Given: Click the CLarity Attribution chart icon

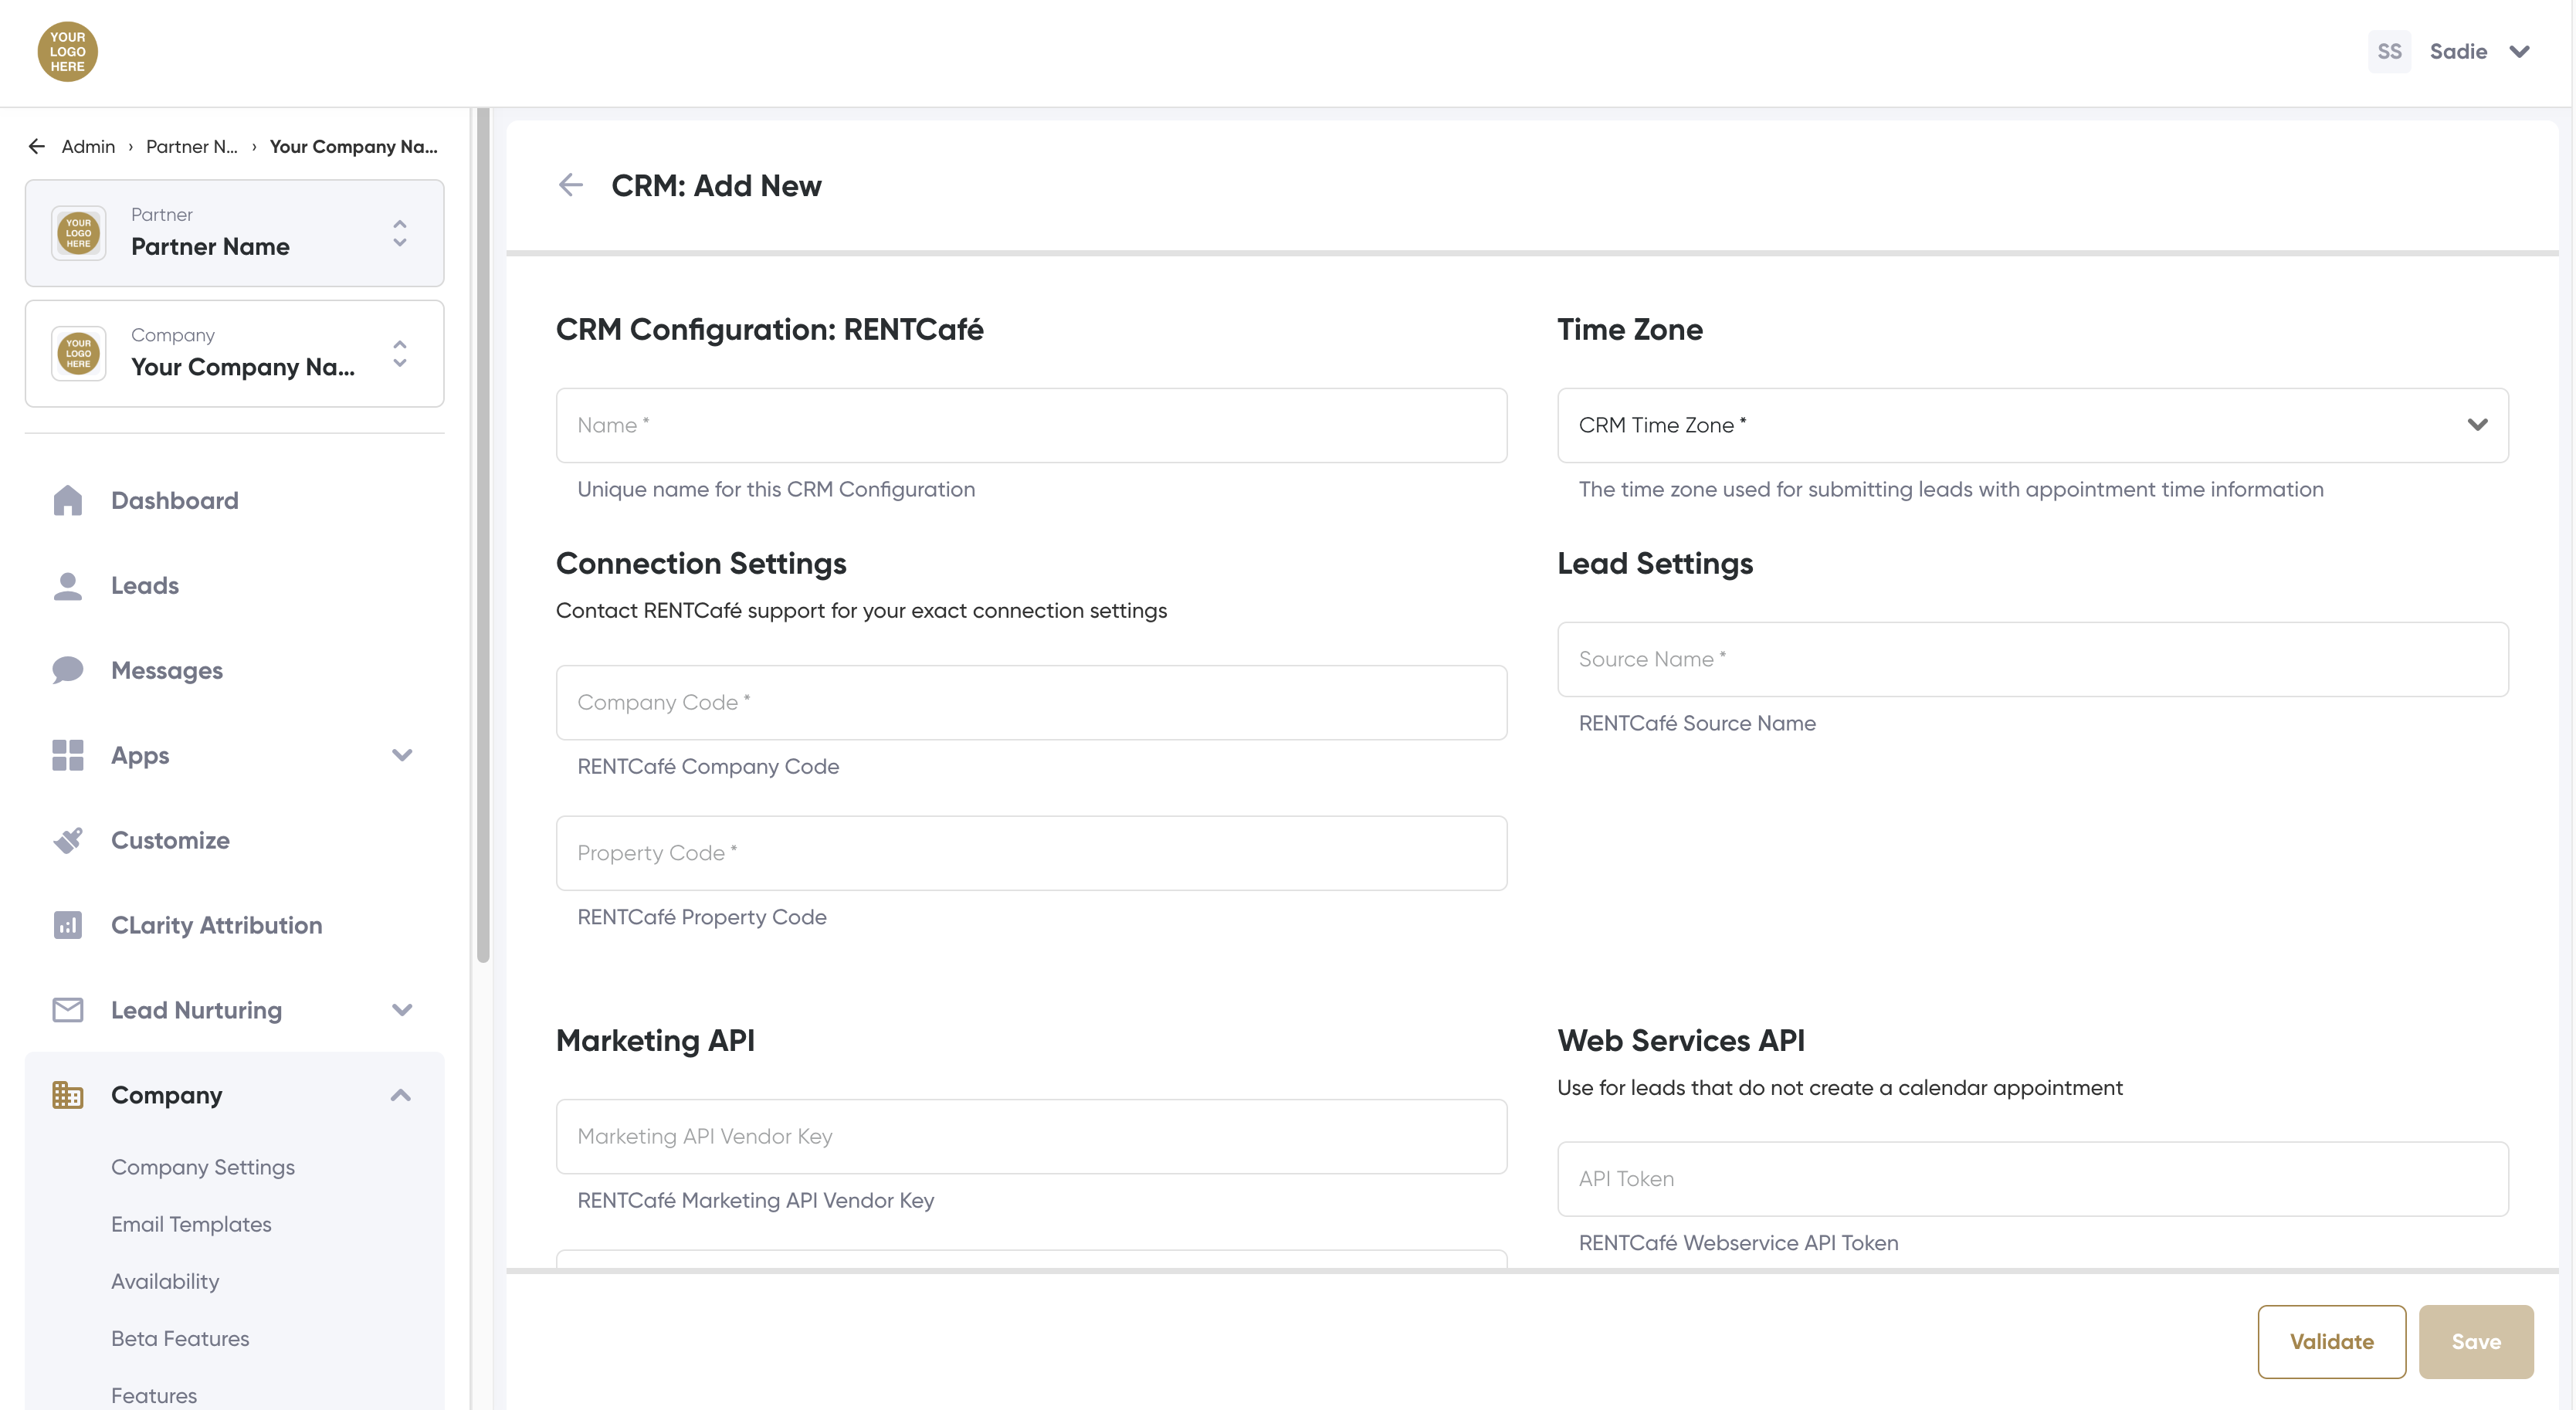Looking at the screenshot, I should coord(67,925).
